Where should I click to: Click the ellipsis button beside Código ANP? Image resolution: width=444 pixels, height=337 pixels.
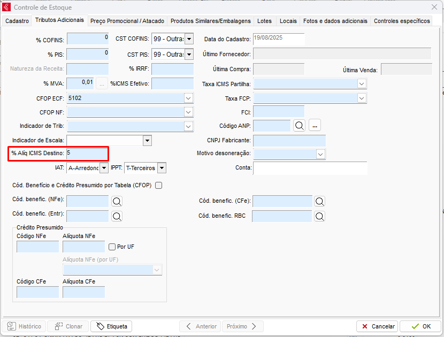pos(315,125)
